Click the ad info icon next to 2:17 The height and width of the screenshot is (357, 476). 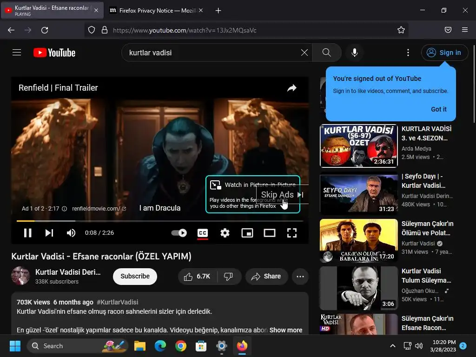[64, 209]
